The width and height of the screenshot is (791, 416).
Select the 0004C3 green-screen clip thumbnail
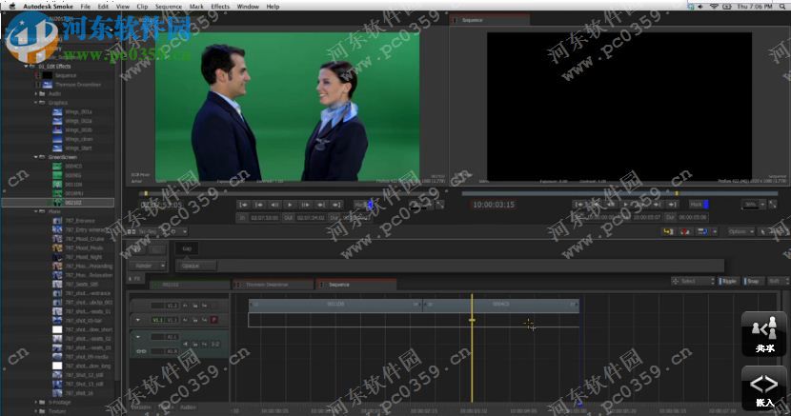(x=57, y=167)
